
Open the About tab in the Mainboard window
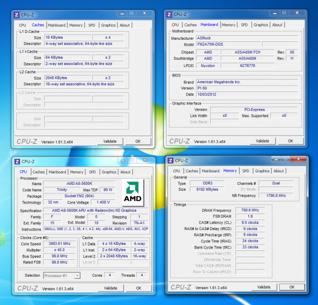(277, 25)
